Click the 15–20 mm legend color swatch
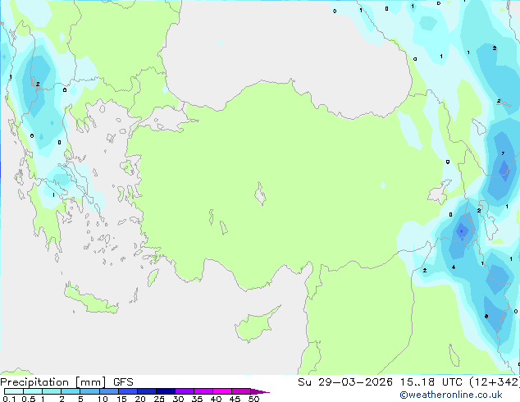Screen dimensions: 520x402 (x=128, y=391)
